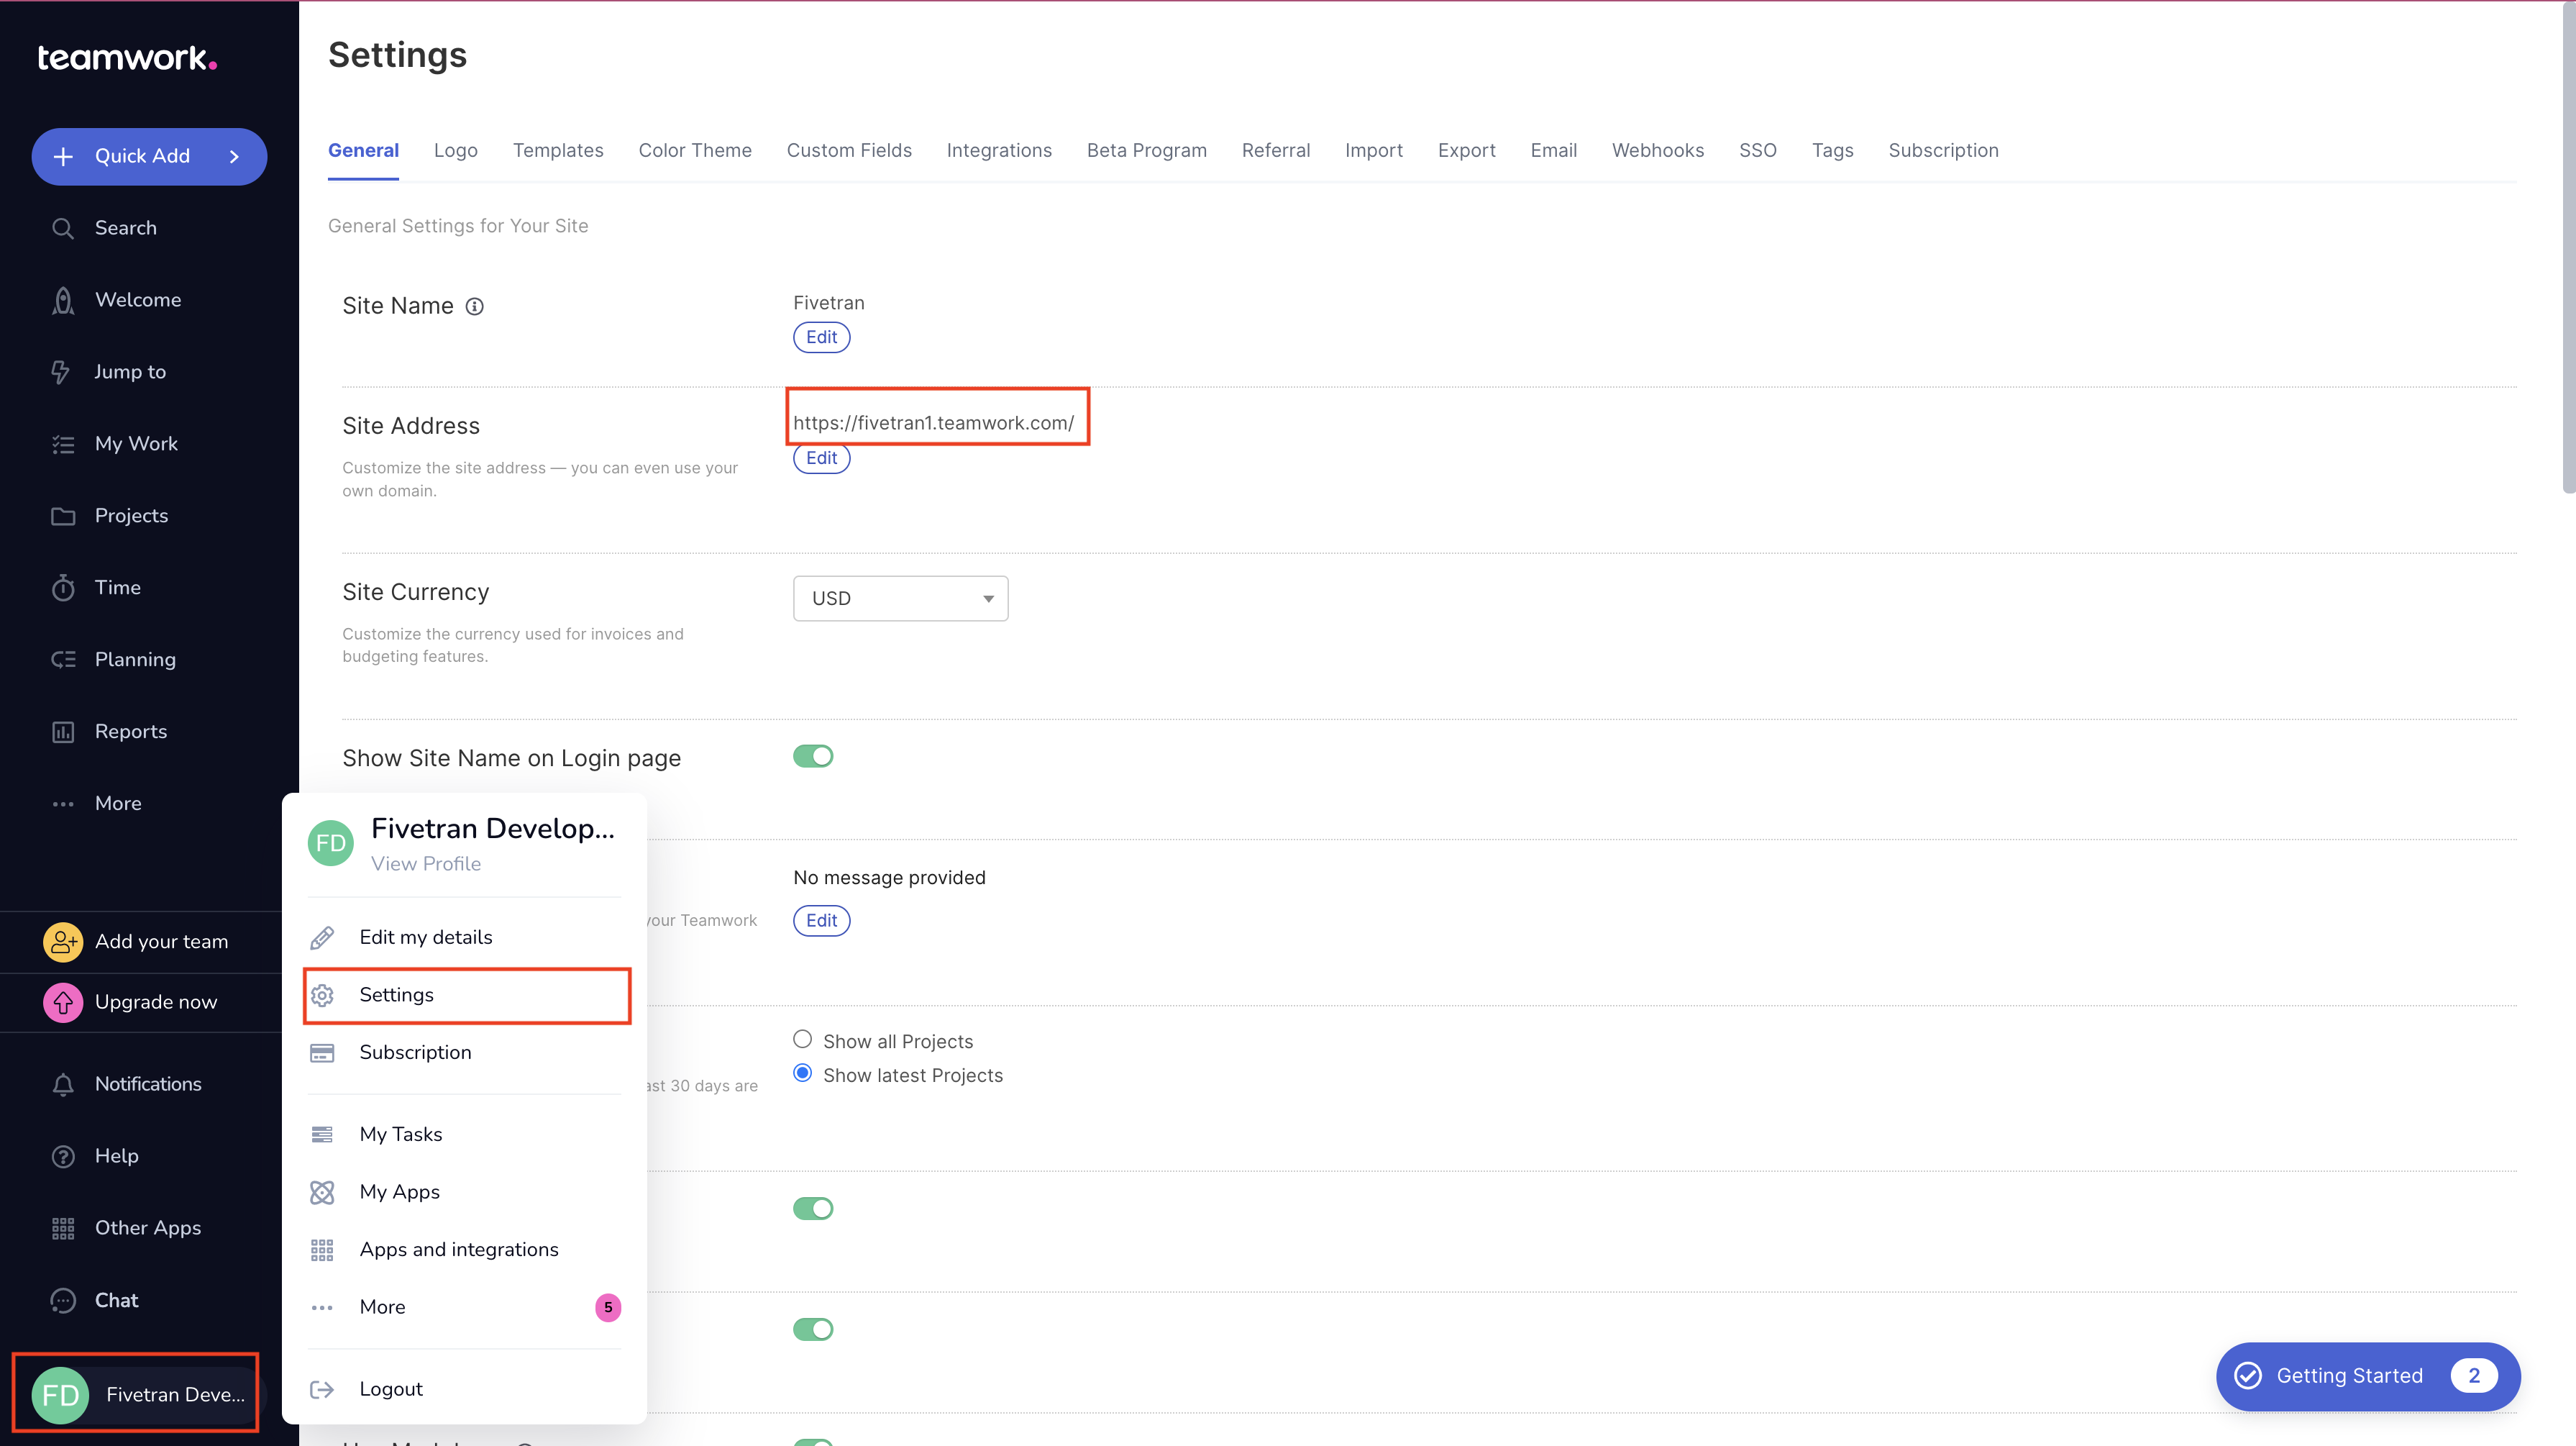Image resolution: width=2576 pixels, height=1446 pixels.
Task: Click the Chat bubble icon
Action: (63, 1300)
